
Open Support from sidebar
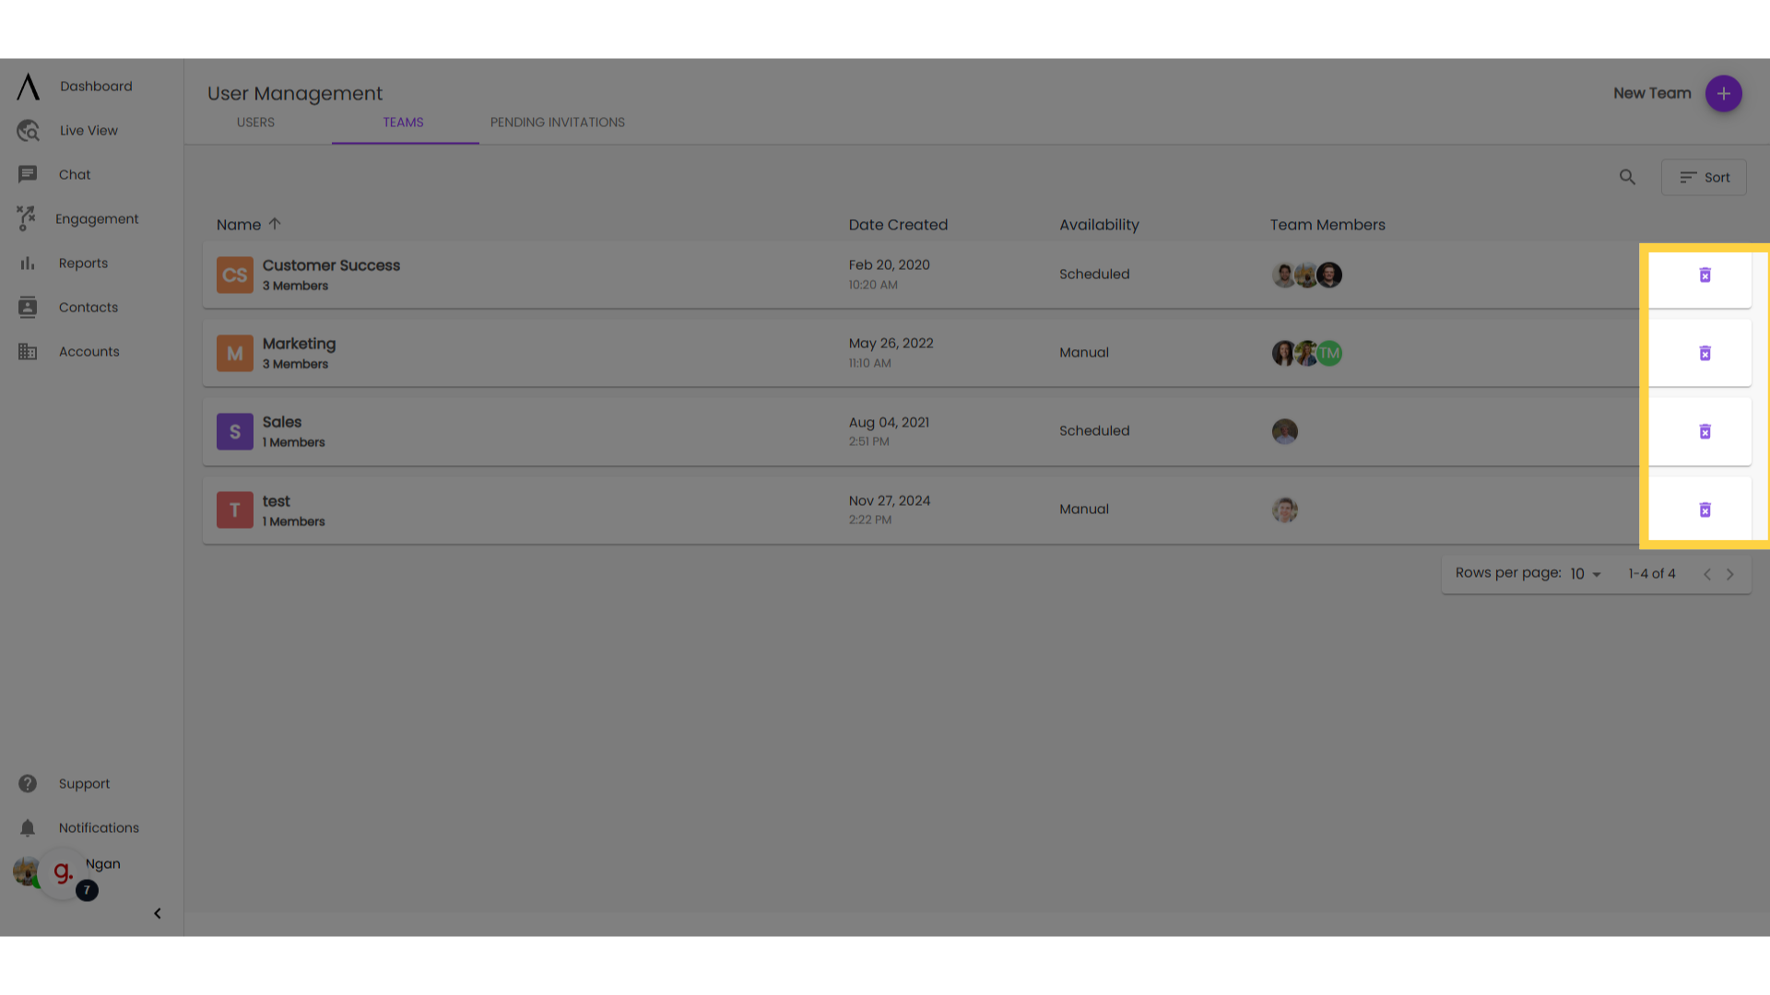pyautogui.click(x=84, y=782)
